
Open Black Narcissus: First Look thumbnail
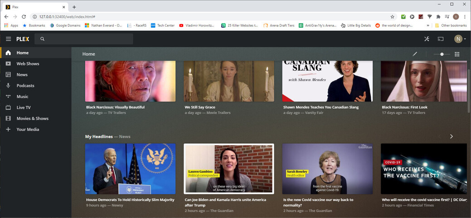pos(424,81)
